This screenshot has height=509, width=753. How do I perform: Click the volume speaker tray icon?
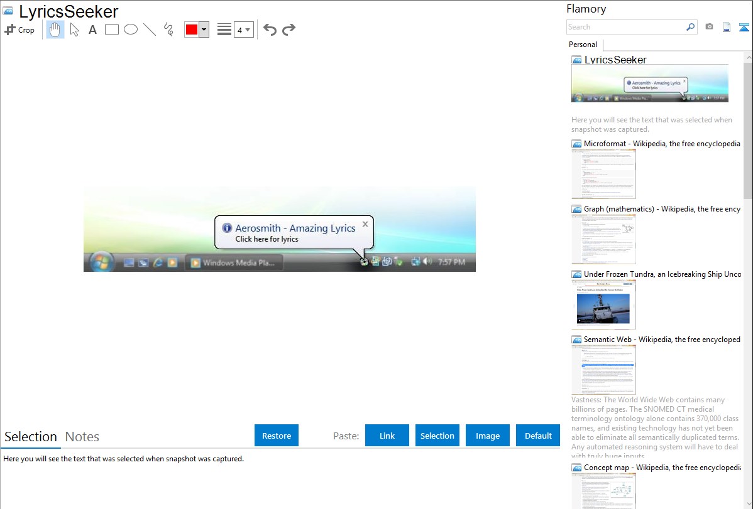(427, 262)
